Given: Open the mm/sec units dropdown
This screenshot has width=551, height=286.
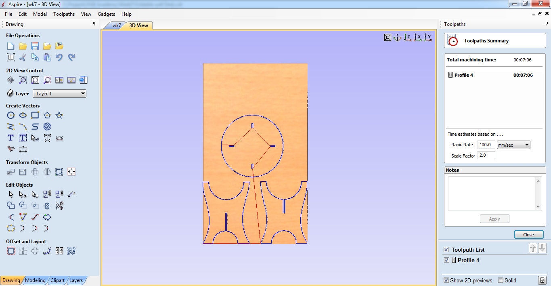Looking at the screenshot, I should point(513,145).
